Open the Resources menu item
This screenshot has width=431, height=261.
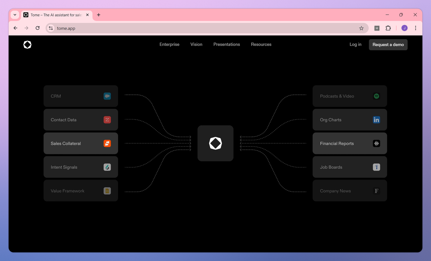(x=261, y=44)
